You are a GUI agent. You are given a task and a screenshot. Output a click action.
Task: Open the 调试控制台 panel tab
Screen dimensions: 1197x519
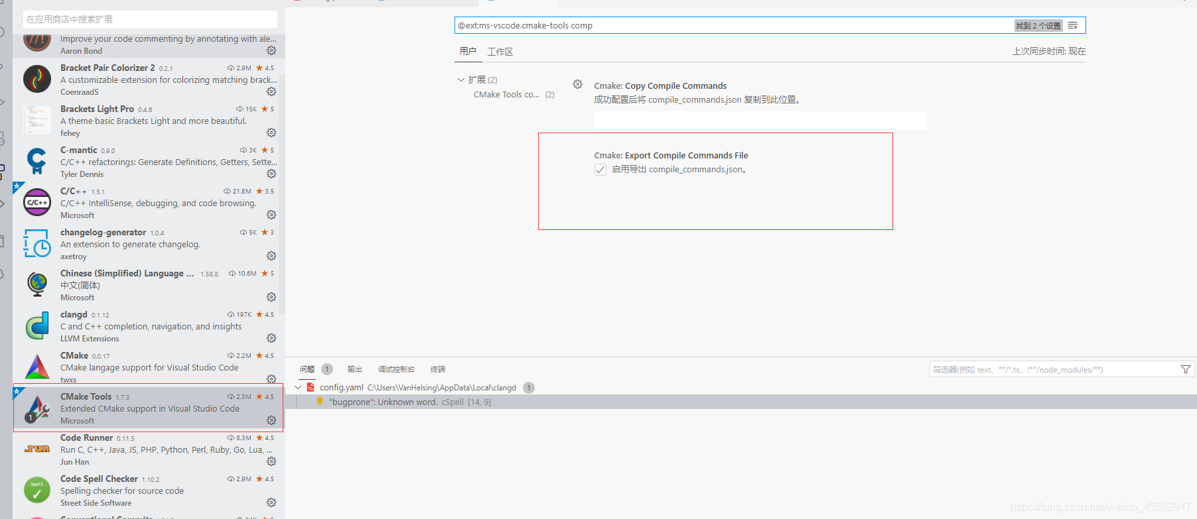[x=396, y=369]
